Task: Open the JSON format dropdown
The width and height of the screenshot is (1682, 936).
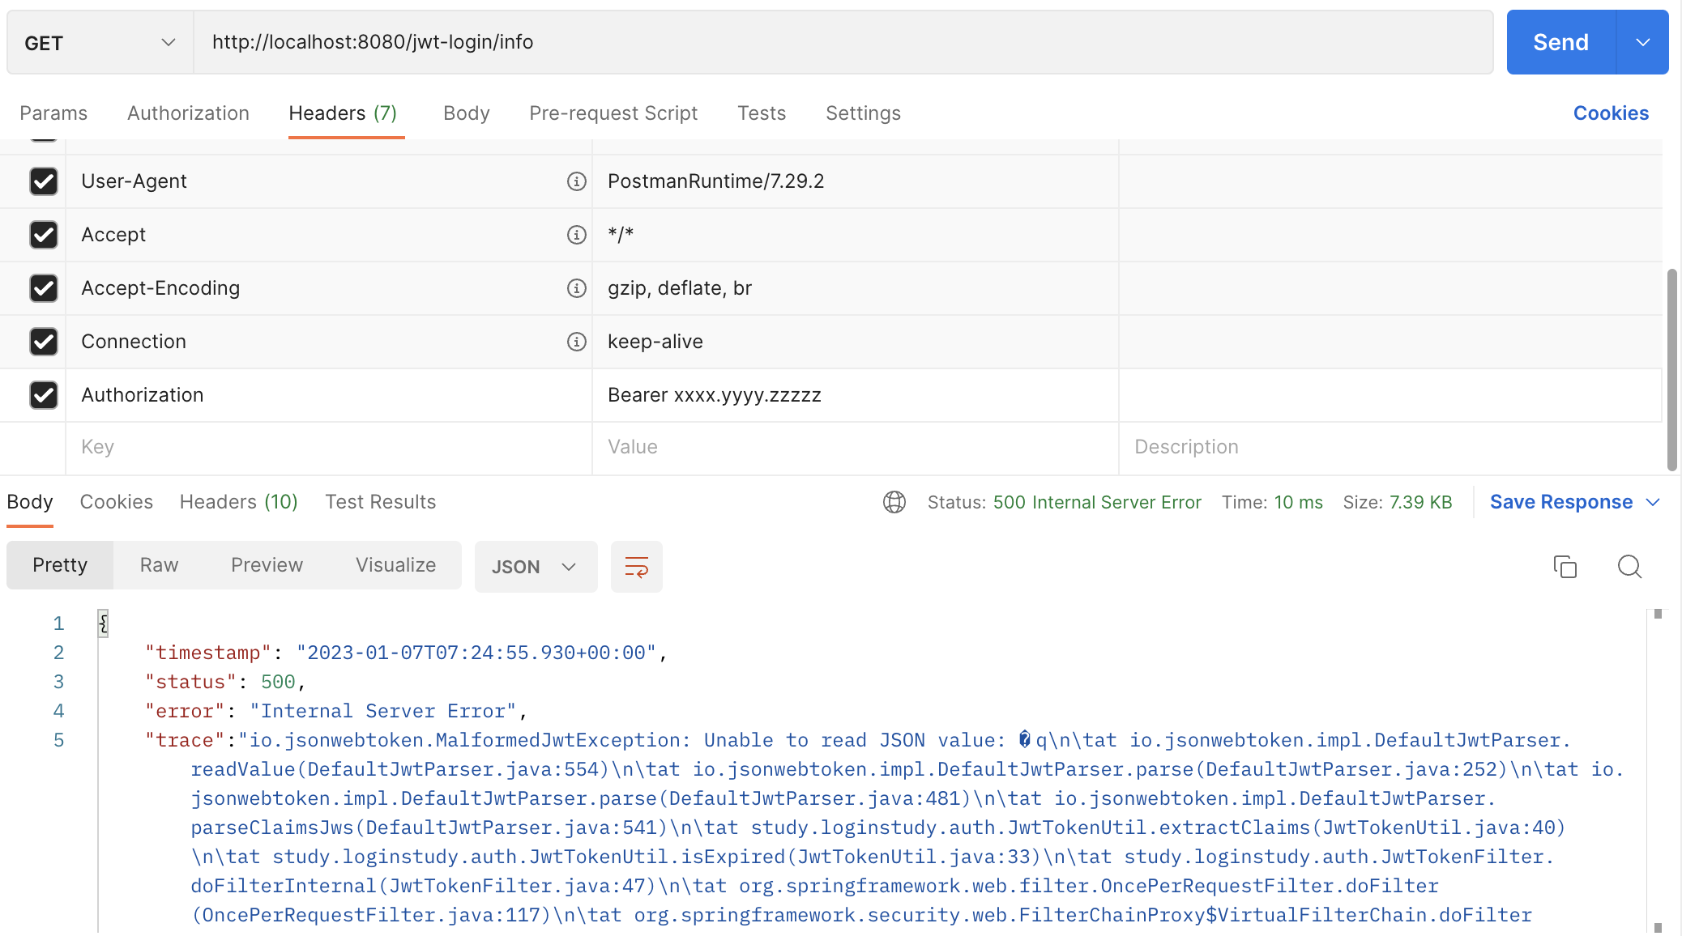Action: pos(535,567)
